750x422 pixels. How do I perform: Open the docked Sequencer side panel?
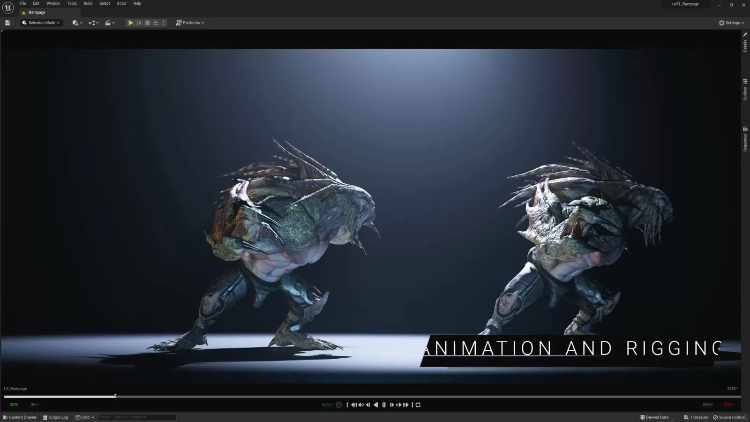(745, 139)
